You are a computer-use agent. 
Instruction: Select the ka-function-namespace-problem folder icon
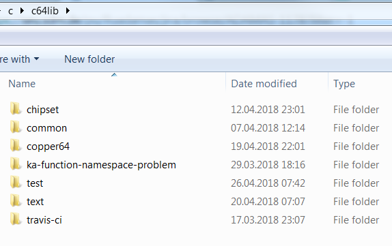[x=16, y=164]
